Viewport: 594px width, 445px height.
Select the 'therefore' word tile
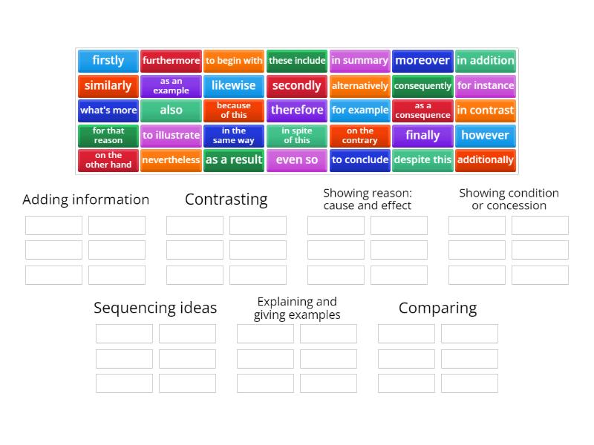(297, 111)
